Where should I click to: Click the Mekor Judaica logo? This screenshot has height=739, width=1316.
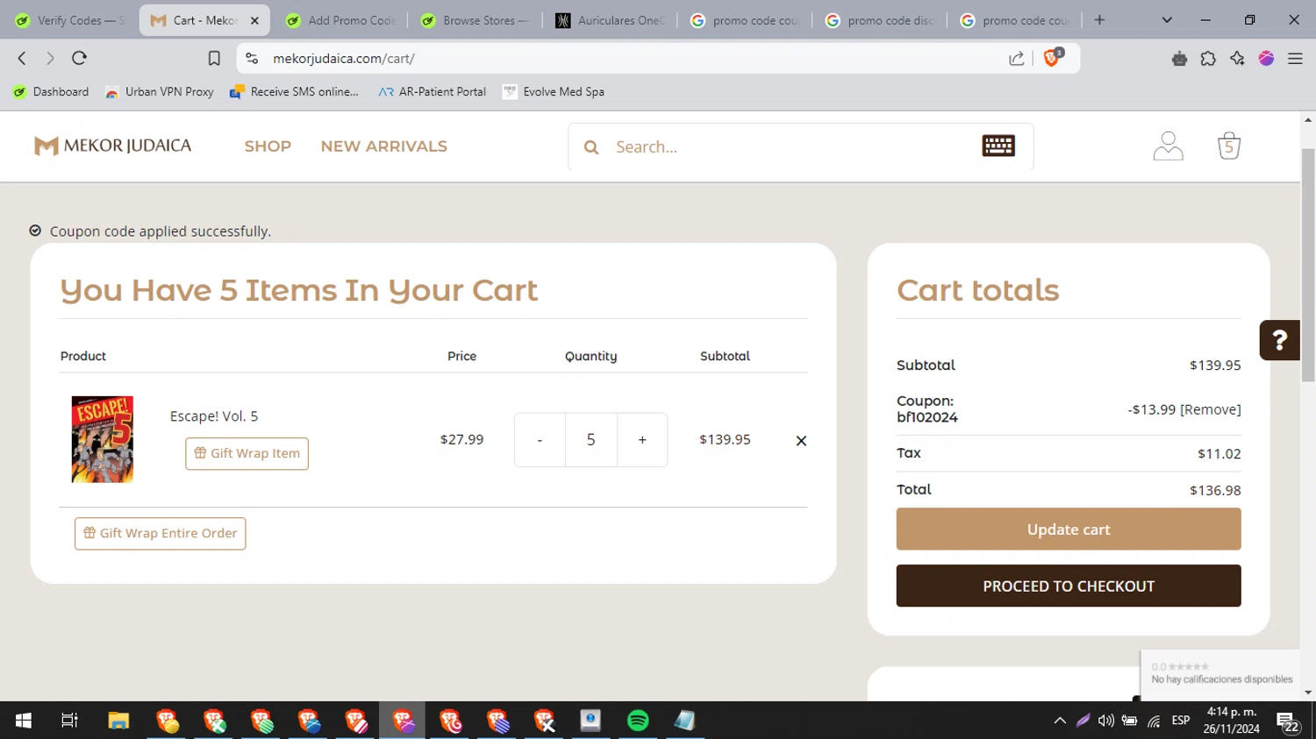point(112,146)
